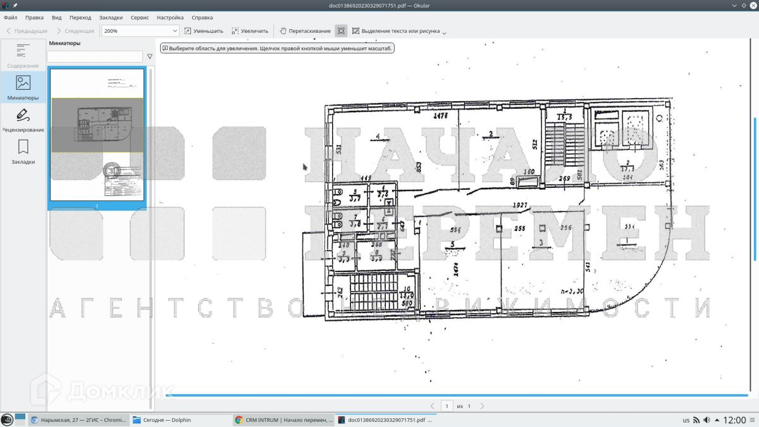The width and height of the screenshot is (759, 427).
Task: Switch to the Dolphin taskbar window
Action: [x=168, y=420]
